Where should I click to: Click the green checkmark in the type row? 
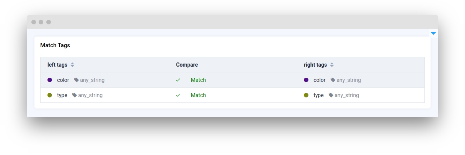click(178, 95)
